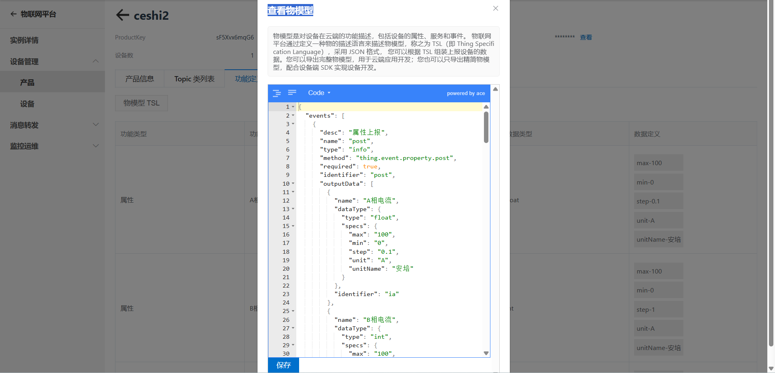
Task: Open the Code mode dropdown
Action: 319,93
